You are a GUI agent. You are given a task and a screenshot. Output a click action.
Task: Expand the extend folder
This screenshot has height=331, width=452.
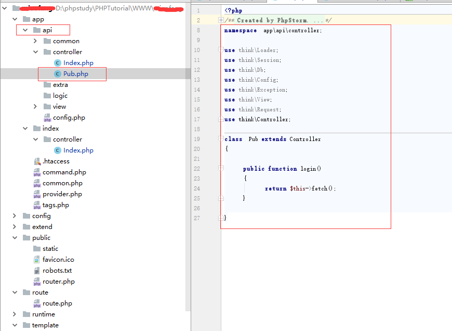coord(14,226)
